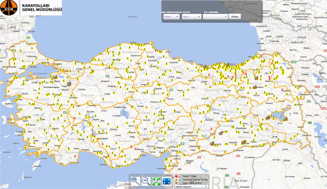Click the Kaza Kara Nokta legend label

point(192,183)
